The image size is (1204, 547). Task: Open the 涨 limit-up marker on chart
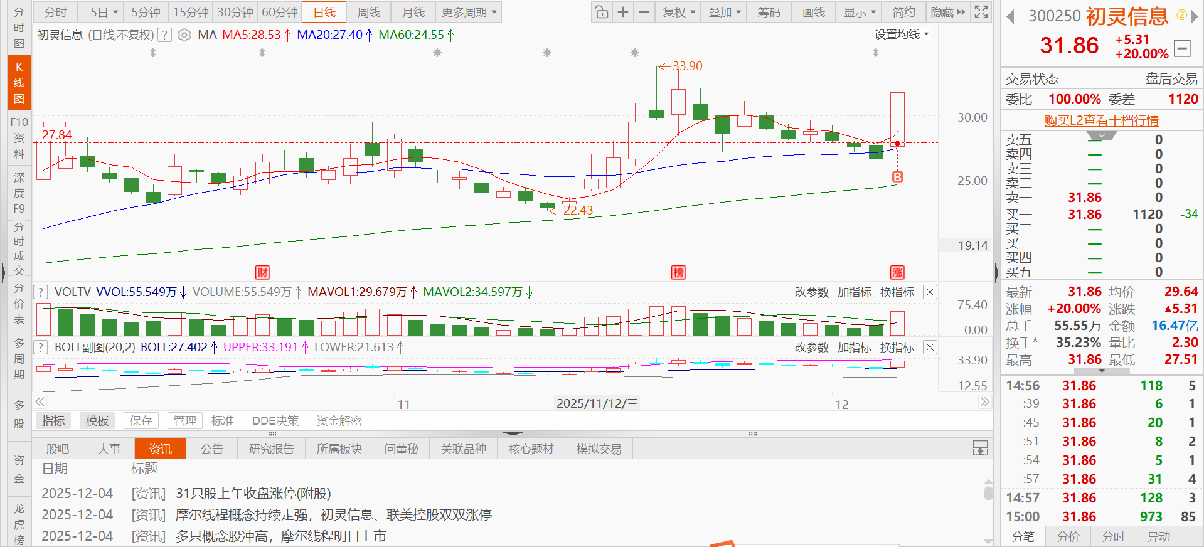click(x=898, y=272)
